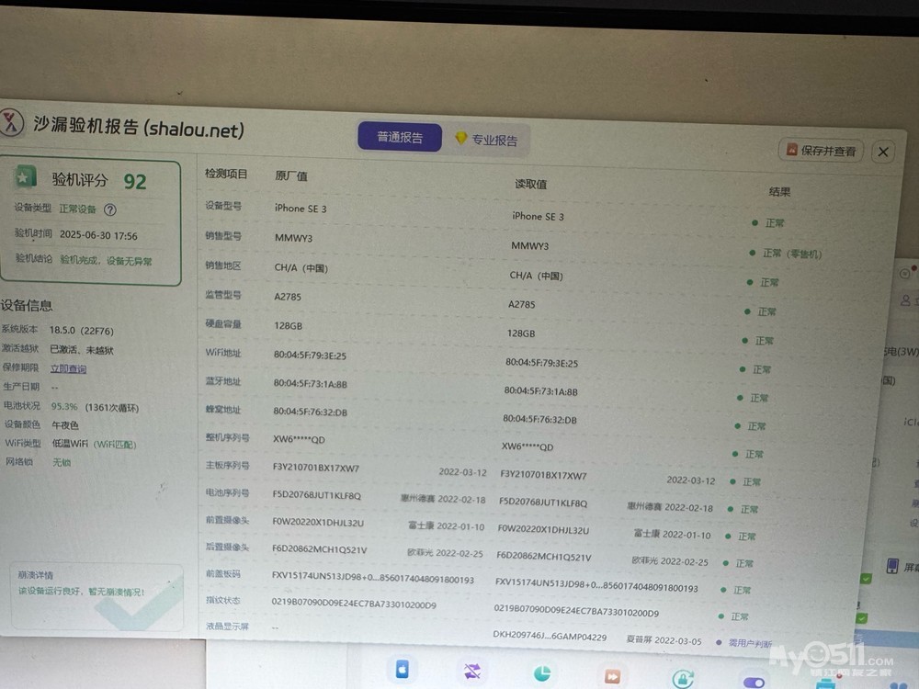Viewport: 919px width, 689px height.
Task: Switch to the 普通报告 tab
Action: (400, 138)
